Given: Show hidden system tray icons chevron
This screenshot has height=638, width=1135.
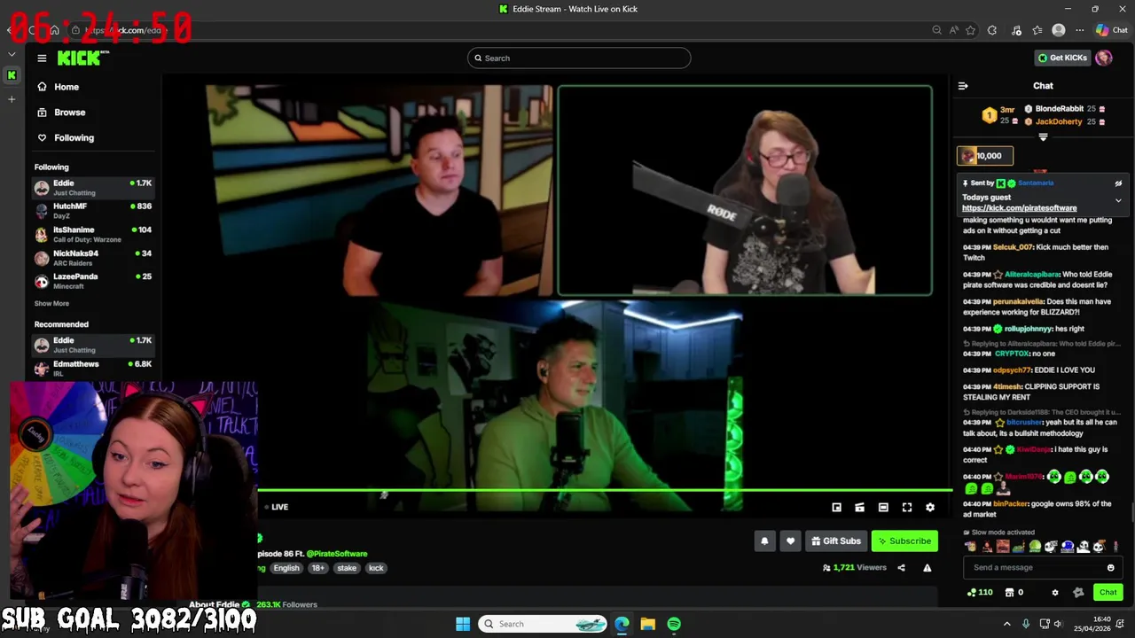Looking at the screenshot, I should pyautogui.click(x=1006, y=624).
